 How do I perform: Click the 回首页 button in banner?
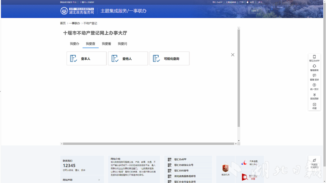point(255,11)
